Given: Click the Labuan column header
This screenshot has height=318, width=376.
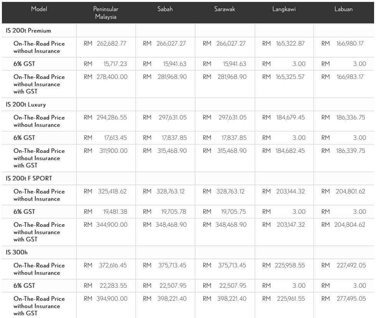Looking at the screenshot, I should tap(344, 9).
